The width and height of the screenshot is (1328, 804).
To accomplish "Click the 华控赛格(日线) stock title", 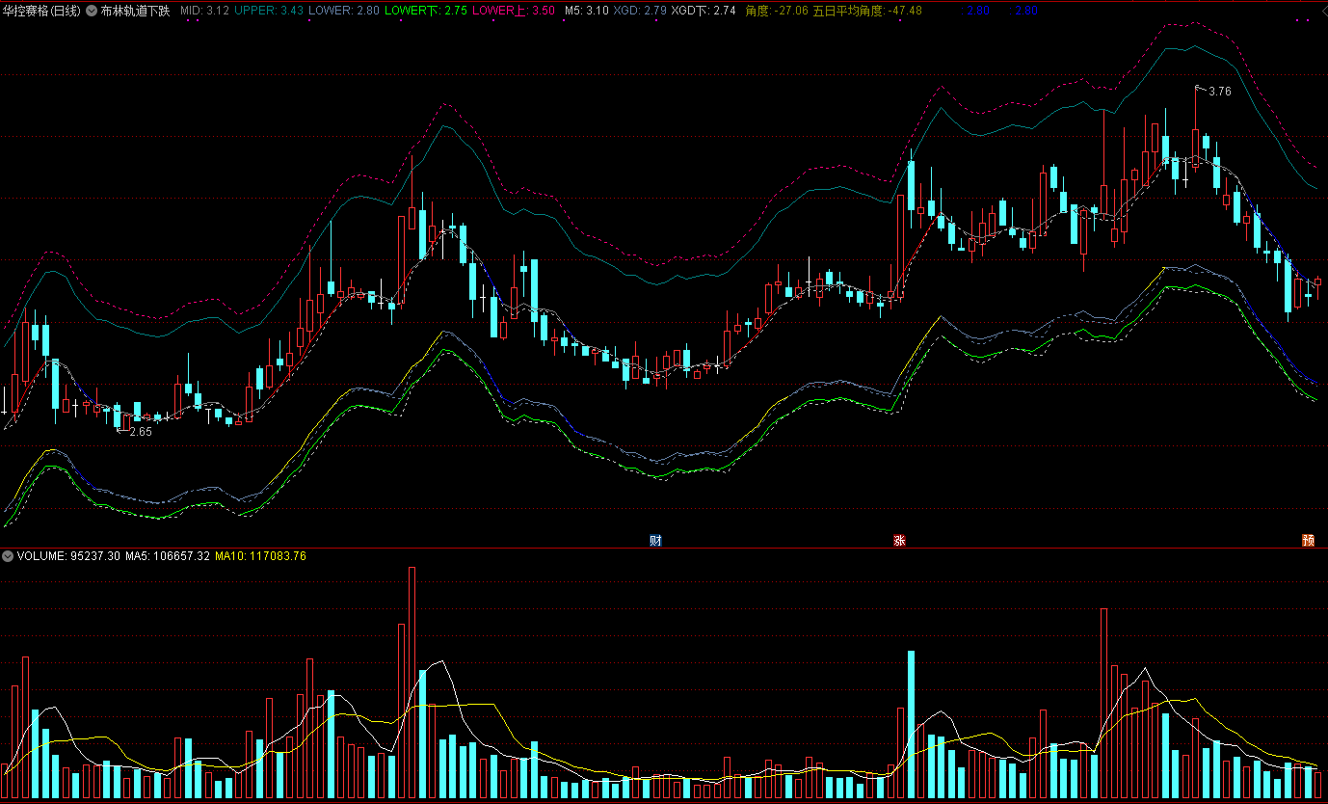I will point(41,12).
